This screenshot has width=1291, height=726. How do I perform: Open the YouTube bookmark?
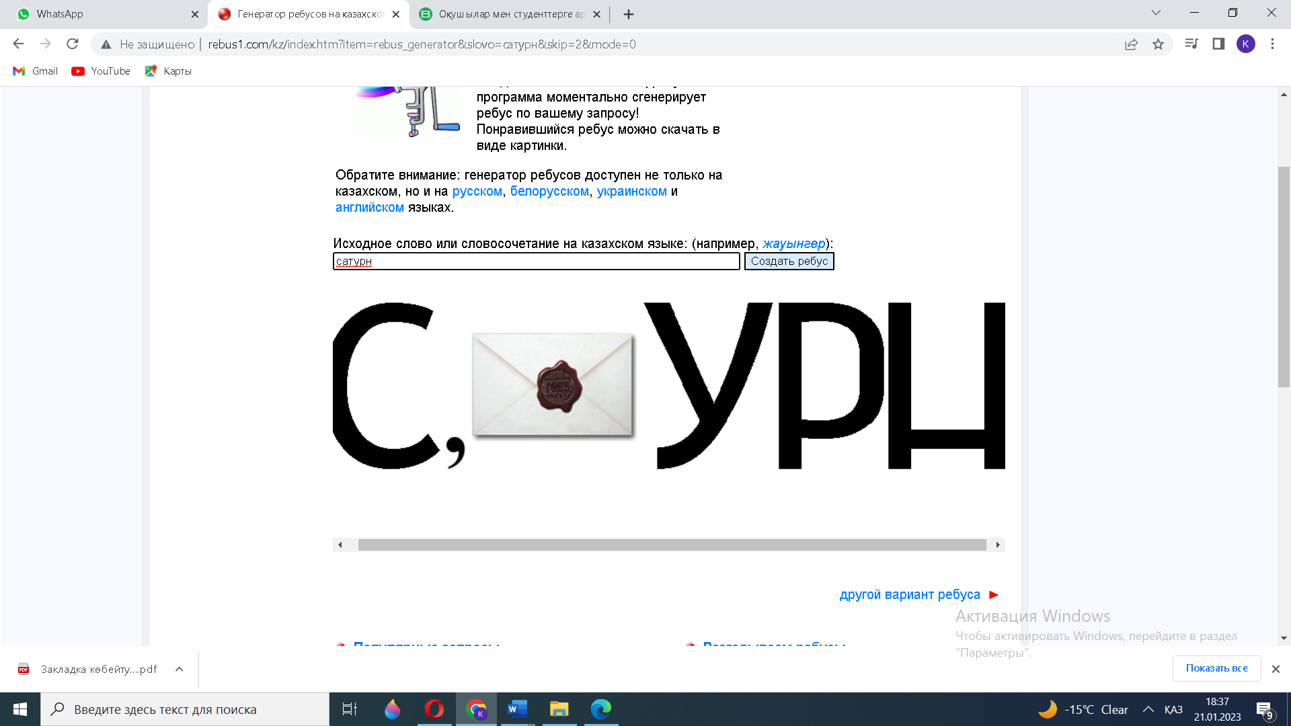click(x=102, y=71)
